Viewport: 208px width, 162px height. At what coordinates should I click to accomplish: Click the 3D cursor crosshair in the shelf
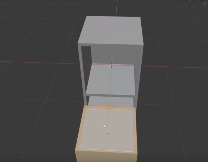tap(111, 65)
